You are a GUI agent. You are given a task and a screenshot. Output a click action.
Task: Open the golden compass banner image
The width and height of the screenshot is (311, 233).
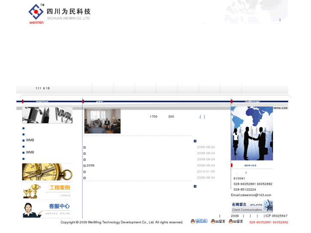click(47, 172)
